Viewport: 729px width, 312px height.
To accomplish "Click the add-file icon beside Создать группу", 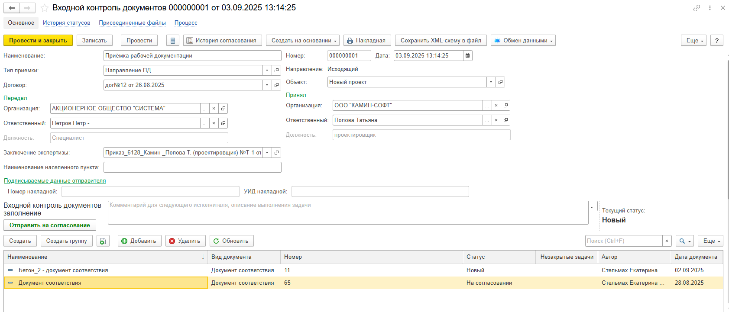I will [x=103, y=241].
